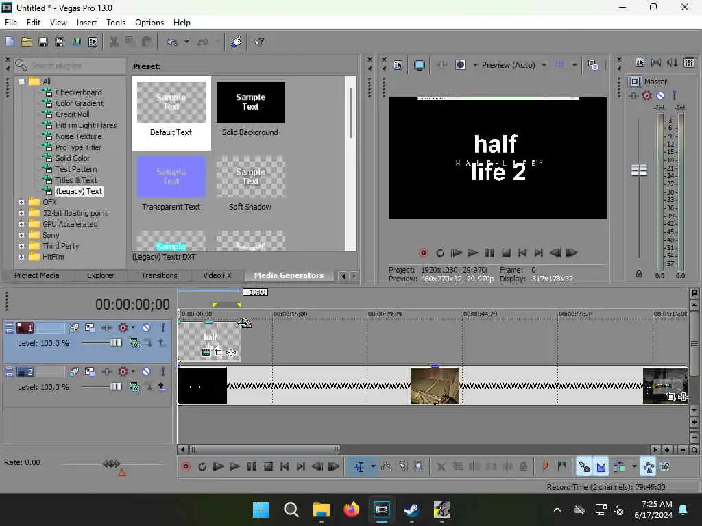Click the What's This help icon
The image size is (702, 526).
[x=258, y=42]
